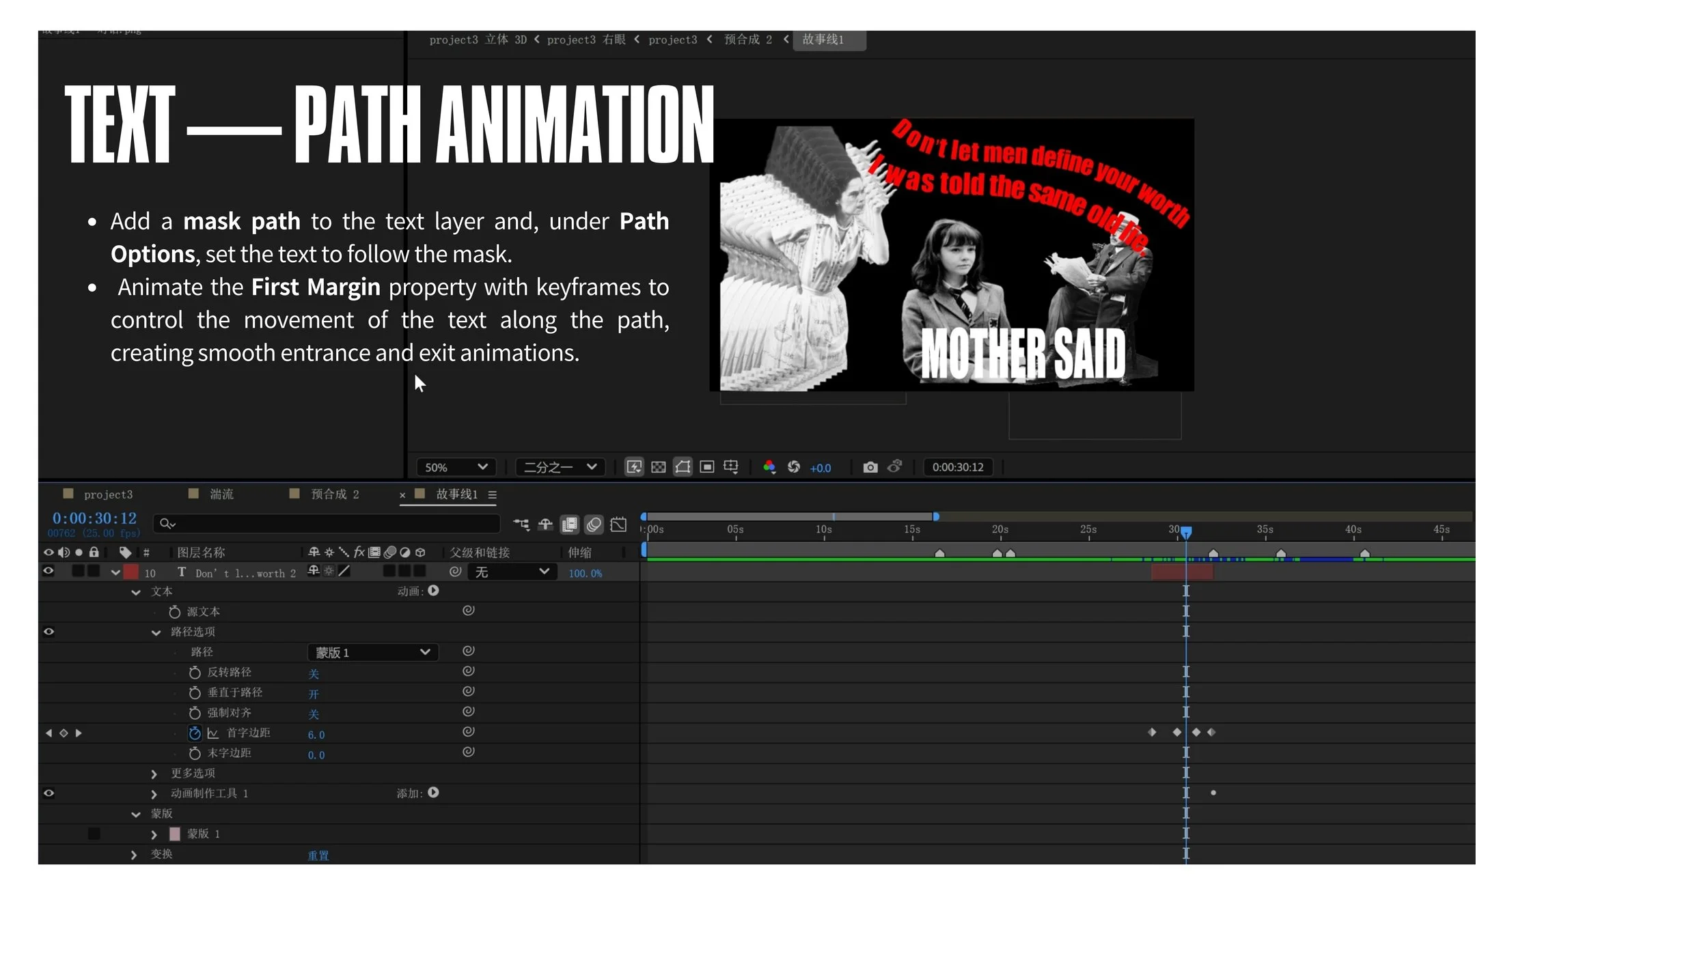
Task: Open the 蒙版 1 path dropdown
Action: tap(372, 653)
